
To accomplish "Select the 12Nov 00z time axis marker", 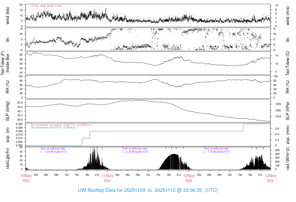I will 189,178.
